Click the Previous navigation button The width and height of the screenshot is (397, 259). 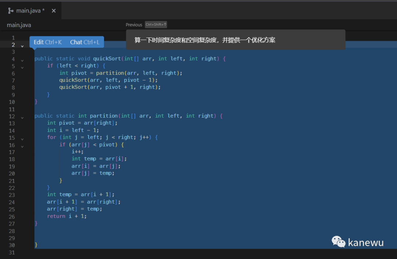(x=134, y=25)
